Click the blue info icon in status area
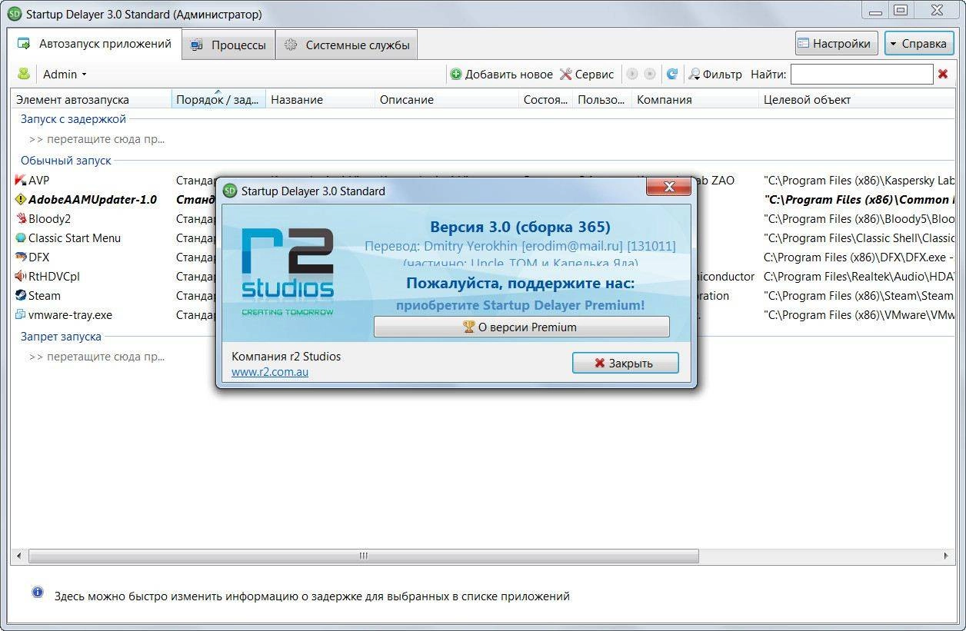 [x=38, y=593]
